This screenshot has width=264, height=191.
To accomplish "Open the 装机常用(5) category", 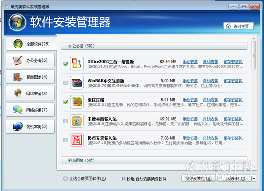I will click(30, 126).
